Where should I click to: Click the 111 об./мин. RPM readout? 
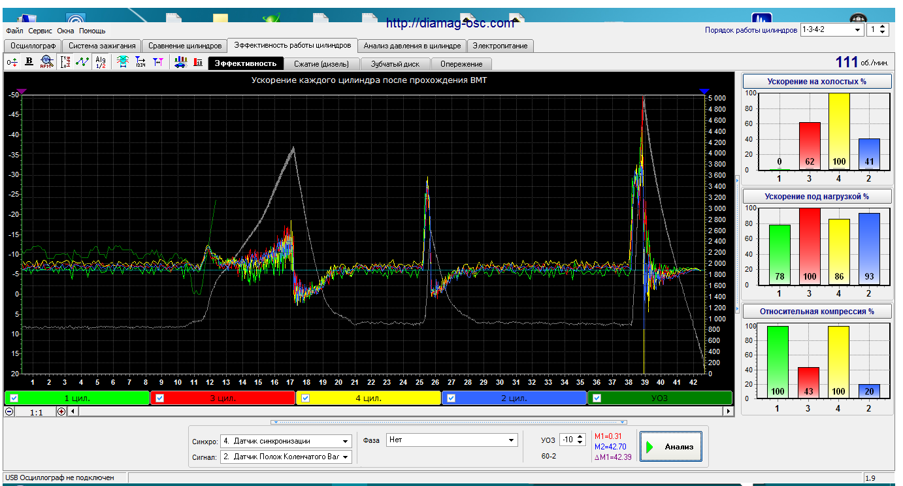pyautogui.click(x=862, y=62)
